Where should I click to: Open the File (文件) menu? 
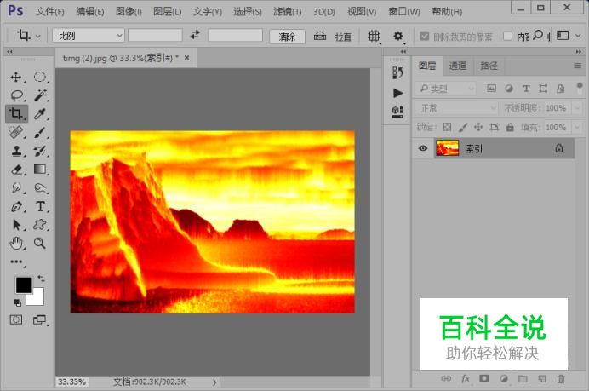[x=50, y=12]
